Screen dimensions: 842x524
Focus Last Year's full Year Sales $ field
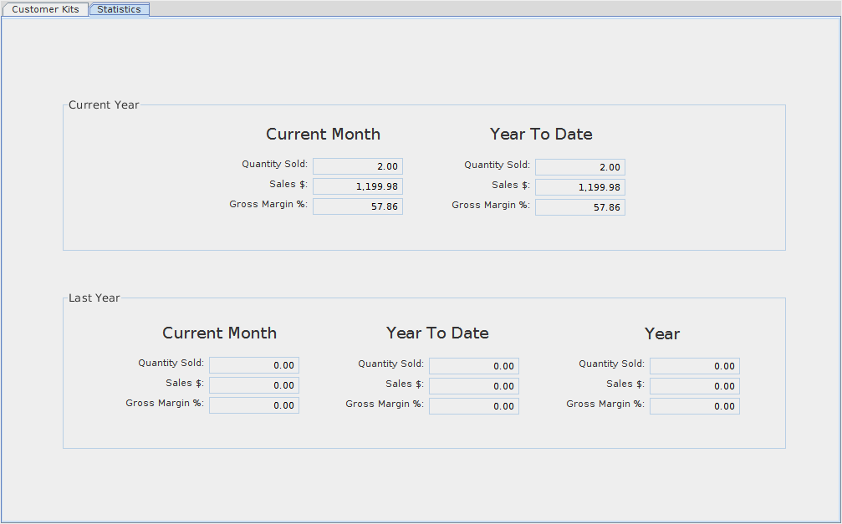pyautogui.click(x=694, y=386)
